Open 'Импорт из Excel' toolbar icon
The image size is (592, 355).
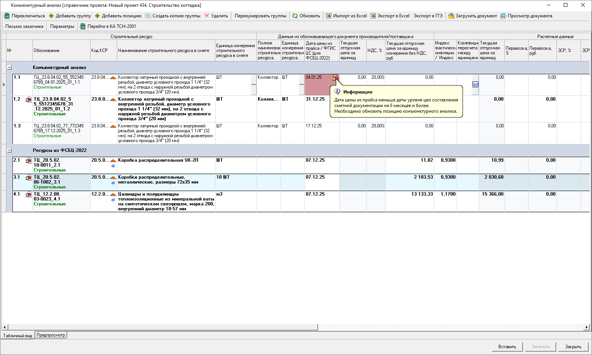329,16
